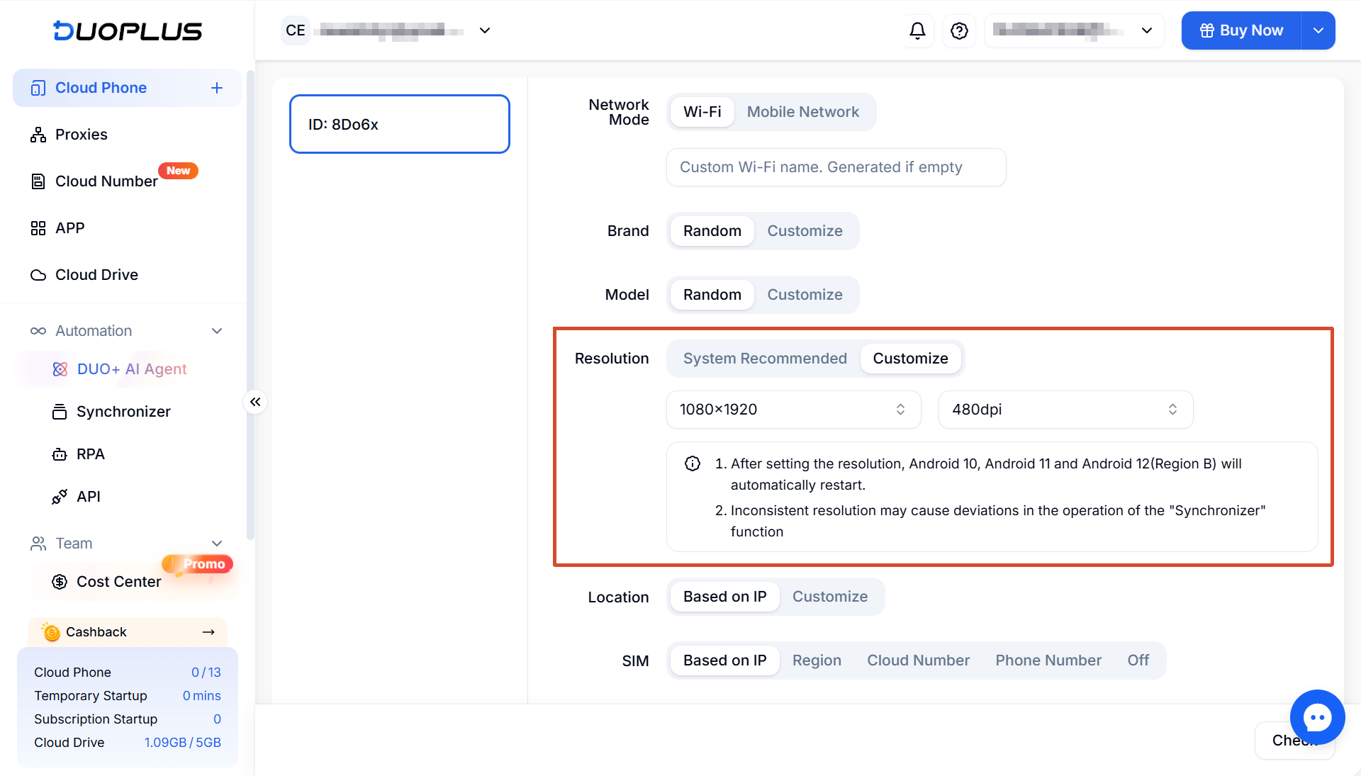
Task: Open the chat support bubble
Action: point(1317,717)
